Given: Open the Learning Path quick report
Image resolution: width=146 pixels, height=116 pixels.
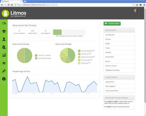Looking at the screenshot, I should click(x=119, y=35).
